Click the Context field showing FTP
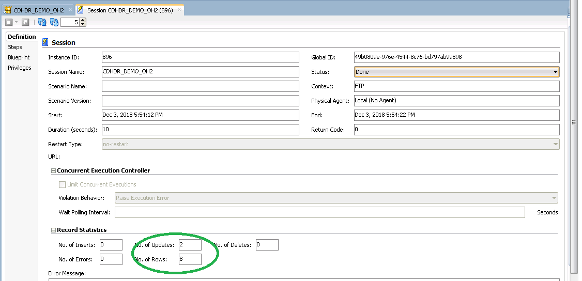Viewport: 582px width, 281px height. (456, 86)
